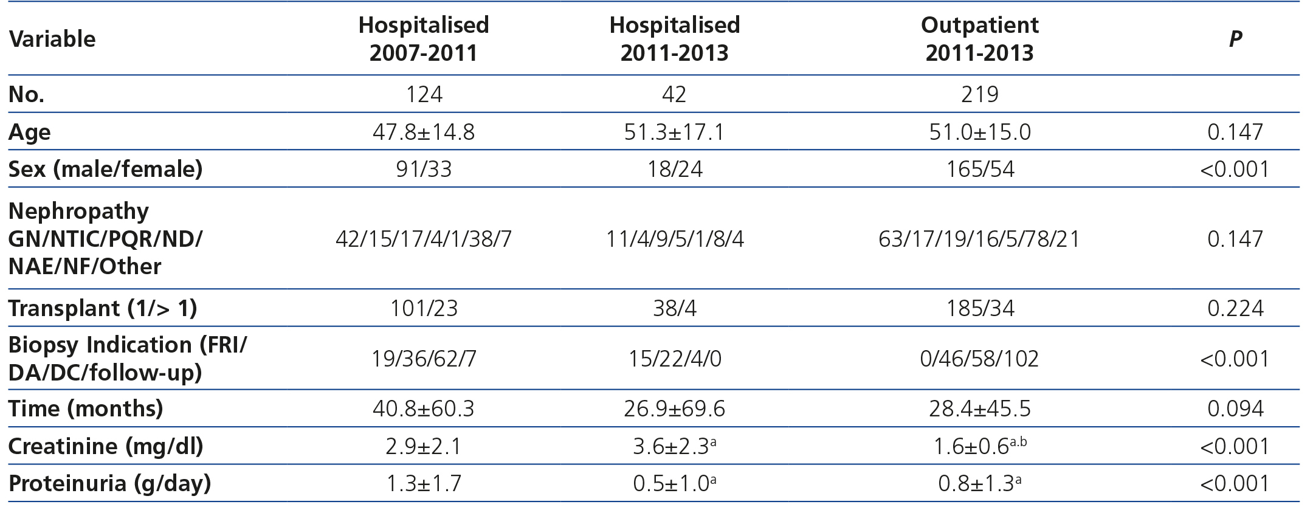Viewport: 1313px width, 510px height.
Task: Click the Age value 47.8±14.8
Action: [x=424, y=132]
